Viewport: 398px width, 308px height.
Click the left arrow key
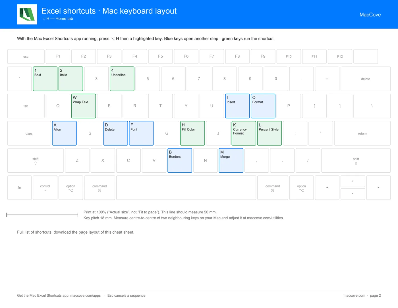[327, 187]
